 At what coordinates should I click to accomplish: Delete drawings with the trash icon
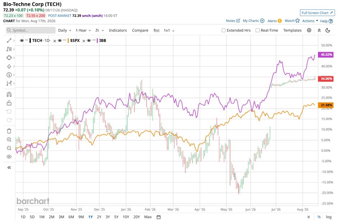9,131
